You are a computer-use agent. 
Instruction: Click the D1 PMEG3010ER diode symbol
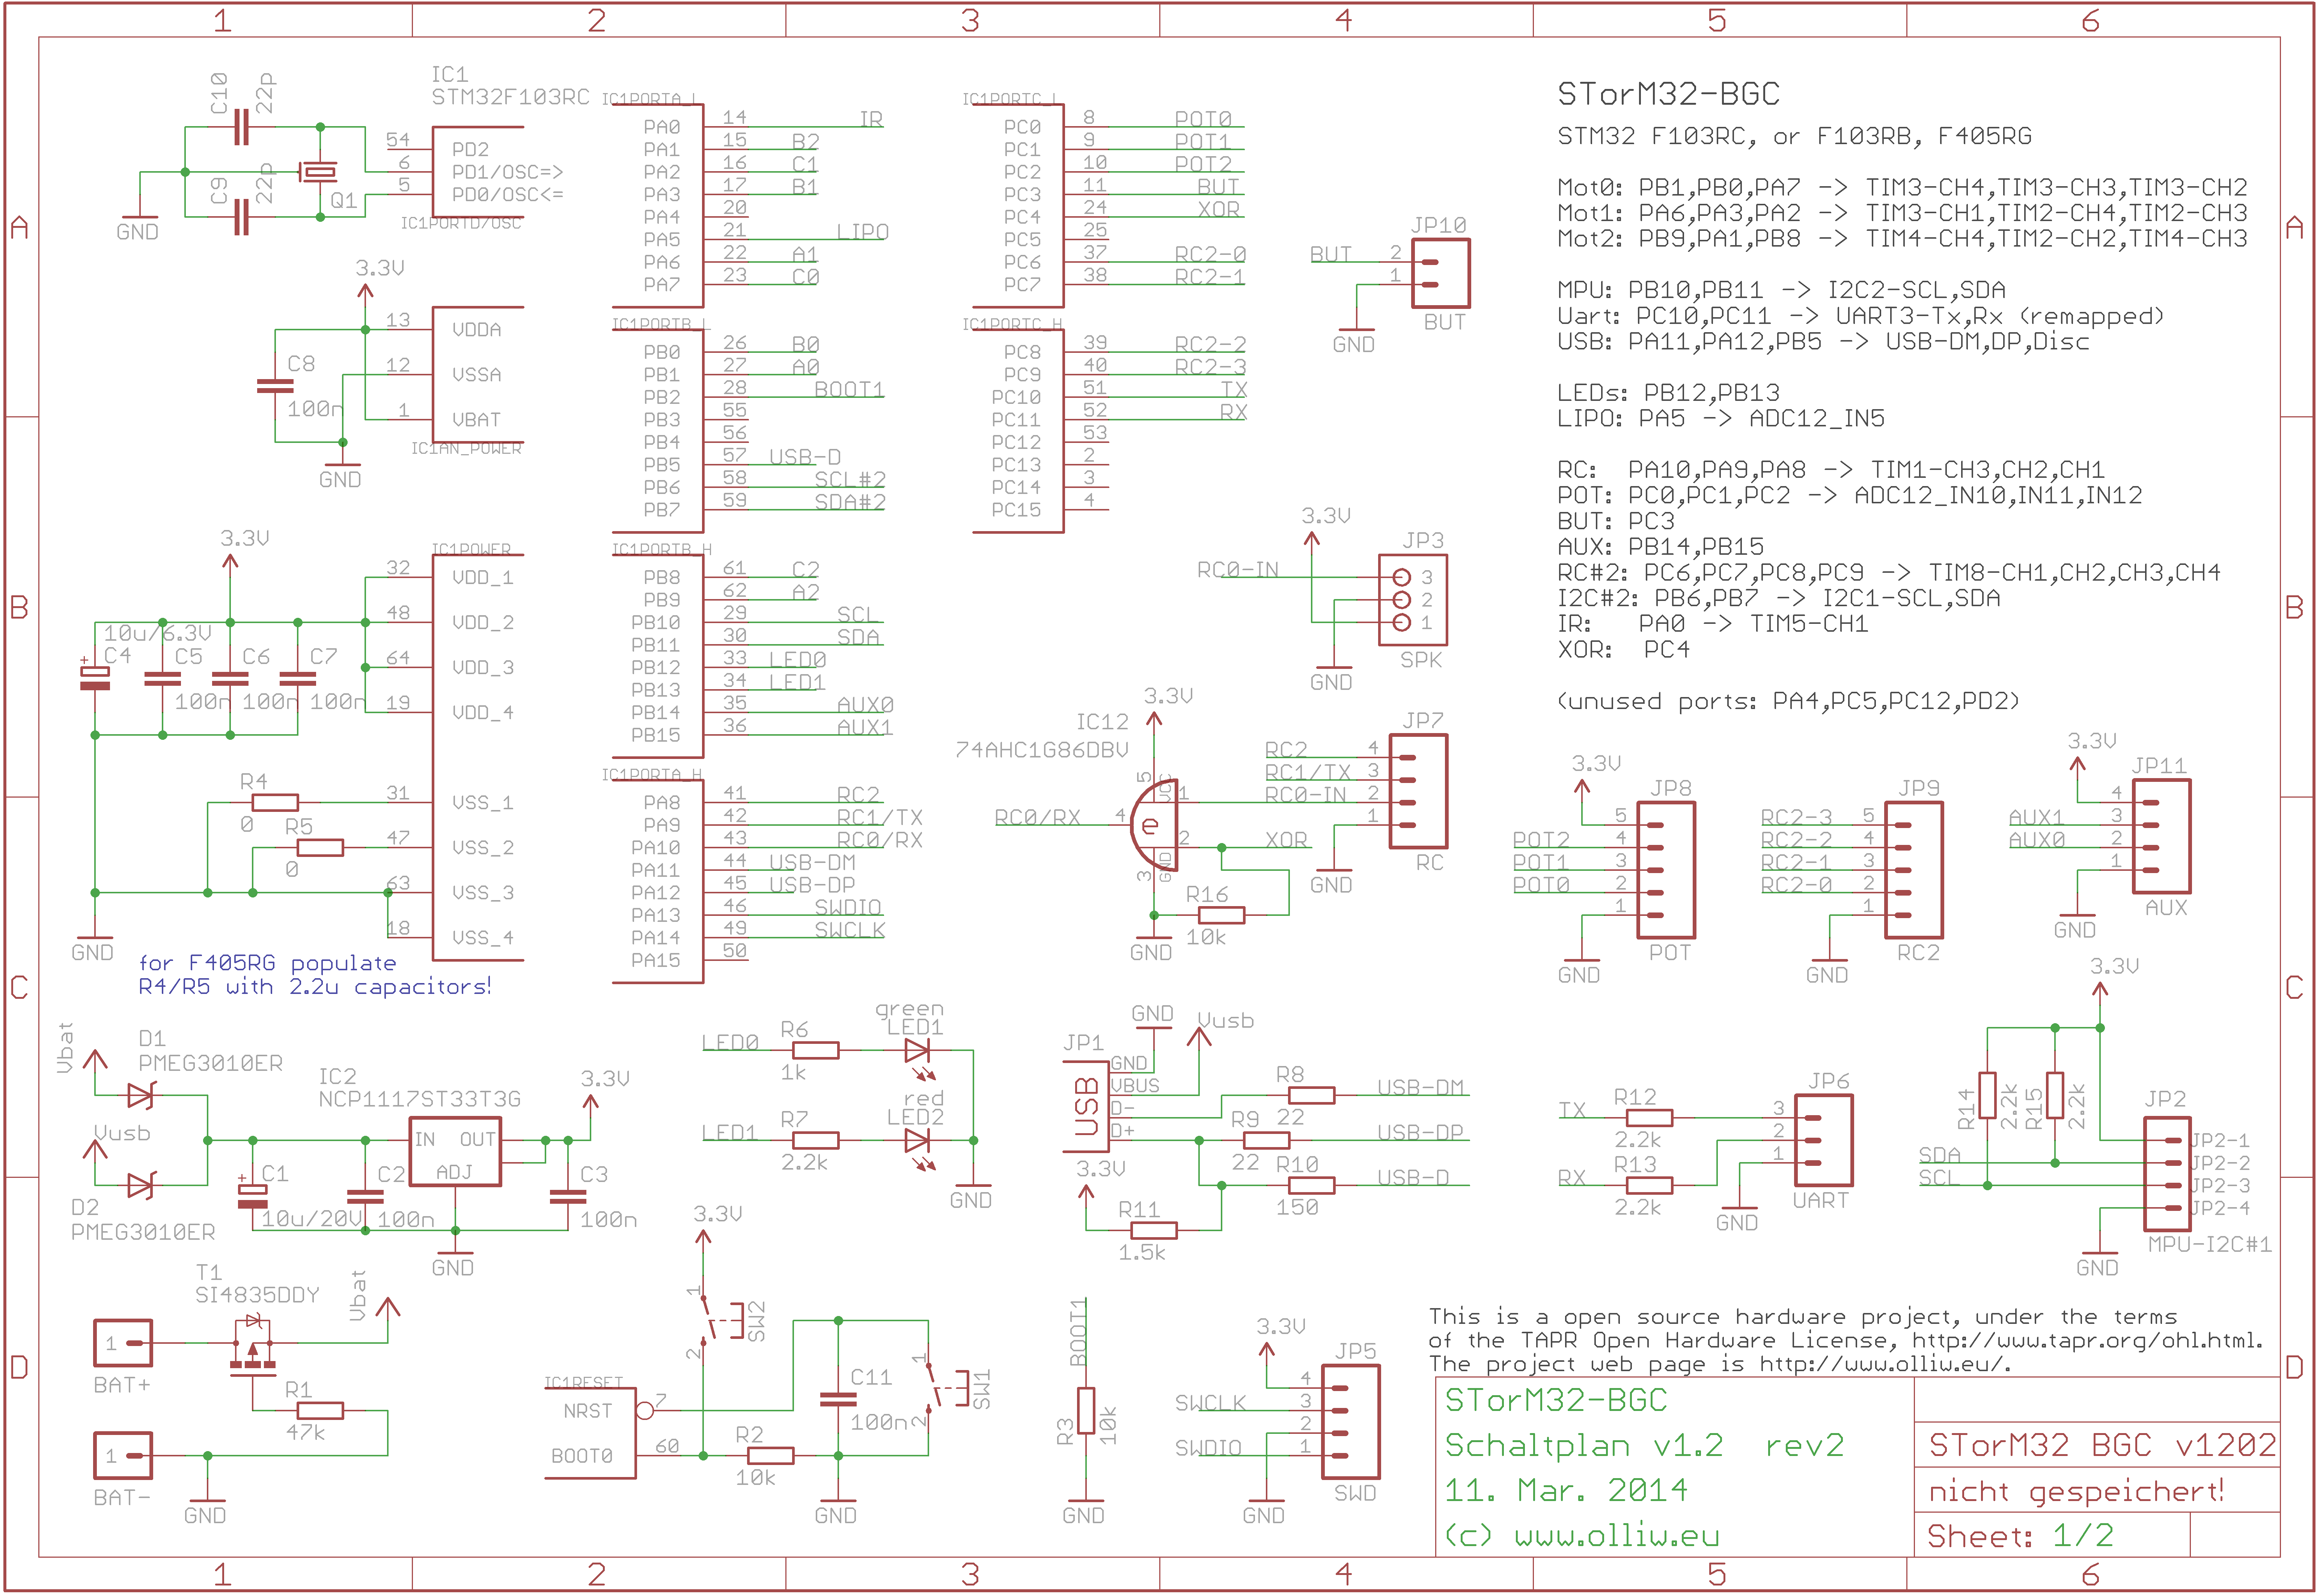[x=141, y=1095]
